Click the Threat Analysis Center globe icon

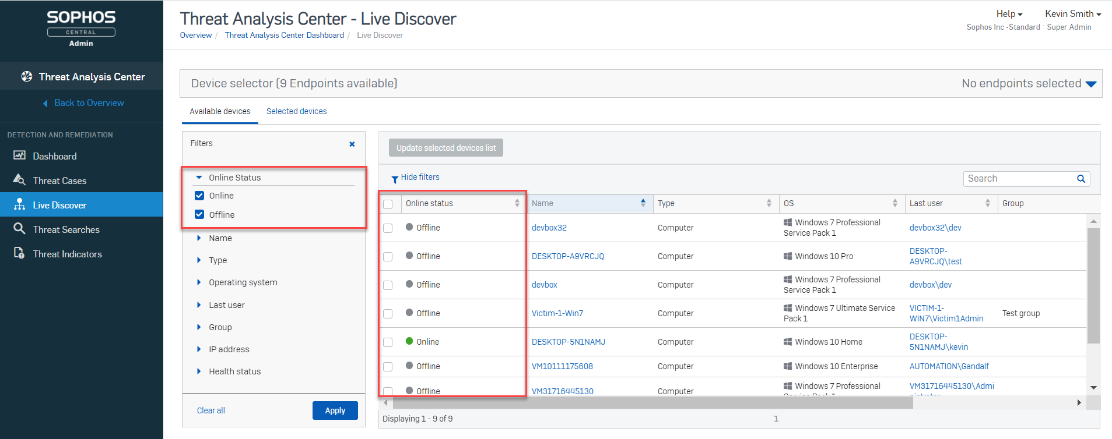(27, 76)
